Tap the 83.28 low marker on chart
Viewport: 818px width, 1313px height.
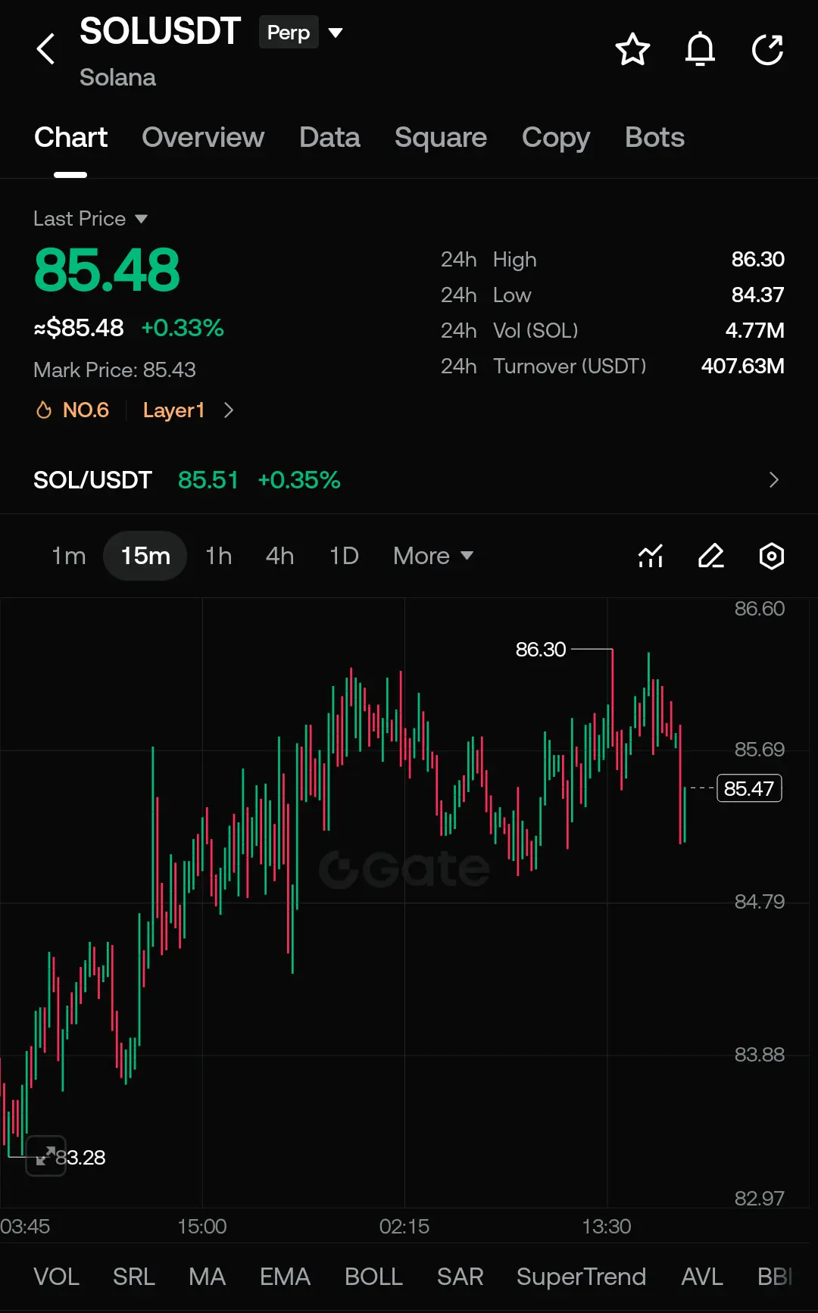(80, 1158)
